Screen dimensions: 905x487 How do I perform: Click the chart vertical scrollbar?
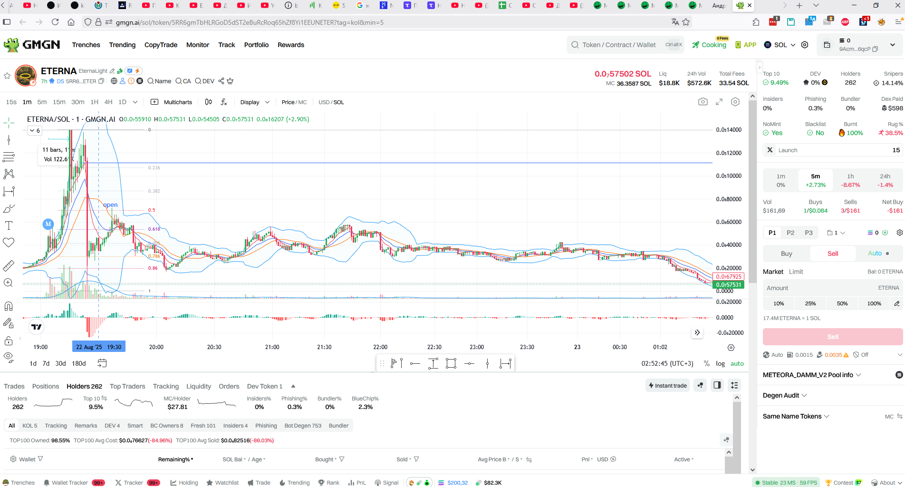[752, 190]
